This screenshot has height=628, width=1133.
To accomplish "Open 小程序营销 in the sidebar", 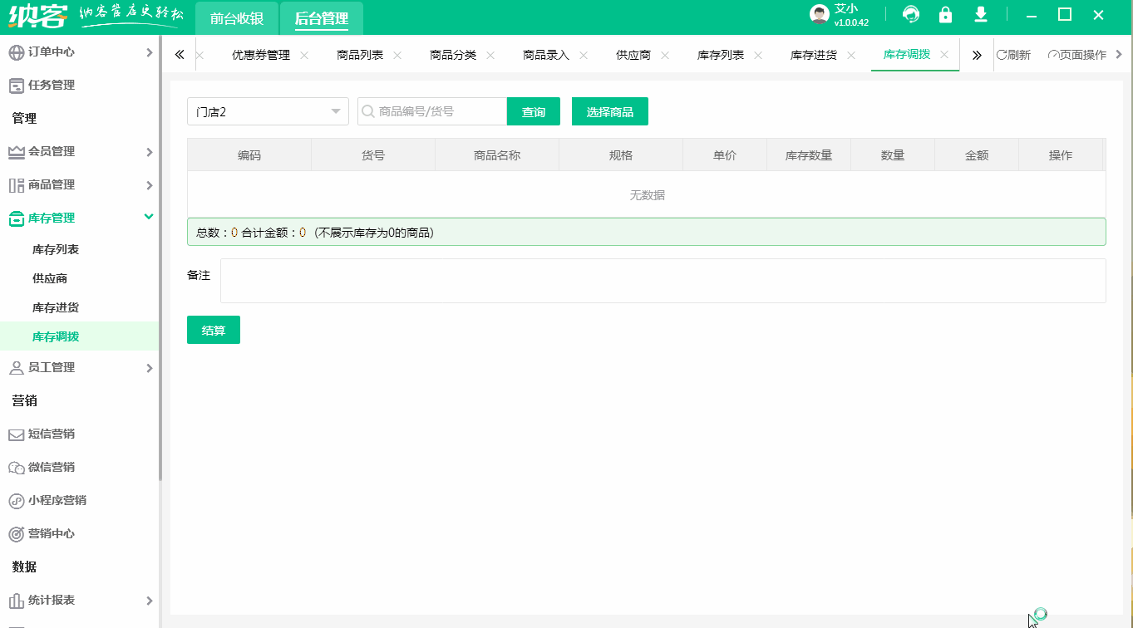I will (57, 500).
